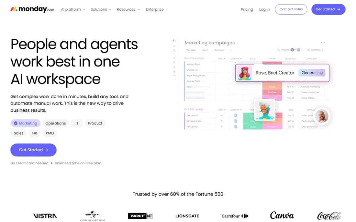Click the Universal Music Group logo
Screen dimensions: 356x222
(x=93, y=216)
